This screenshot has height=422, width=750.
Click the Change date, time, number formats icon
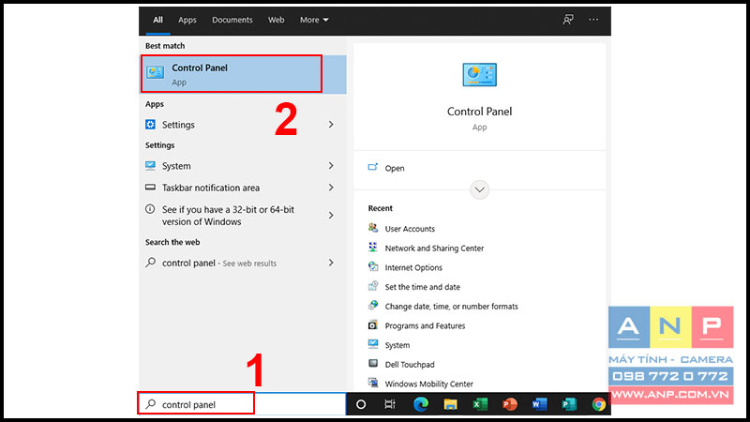pos(373,306)
